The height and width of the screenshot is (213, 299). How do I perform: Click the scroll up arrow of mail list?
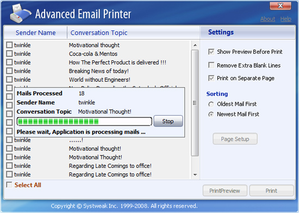coord(195,45)
